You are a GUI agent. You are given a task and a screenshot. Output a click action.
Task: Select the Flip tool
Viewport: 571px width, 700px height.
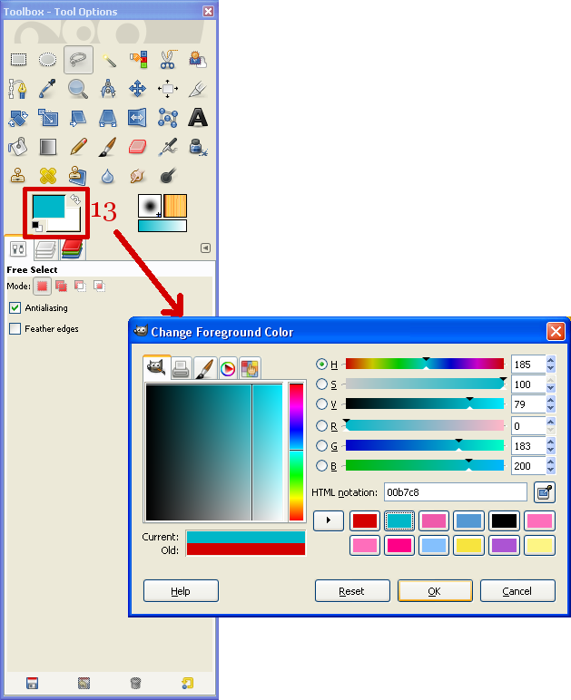tap(138, 118)
